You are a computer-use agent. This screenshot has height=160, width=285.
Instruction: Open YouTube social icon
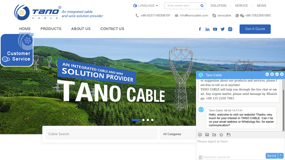click(215, 29)
